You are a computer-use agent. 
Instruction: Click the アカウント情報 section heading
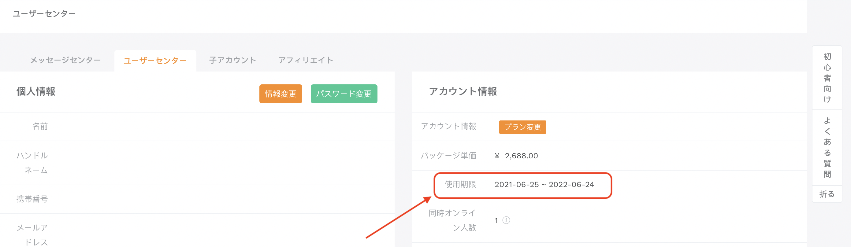463,91
